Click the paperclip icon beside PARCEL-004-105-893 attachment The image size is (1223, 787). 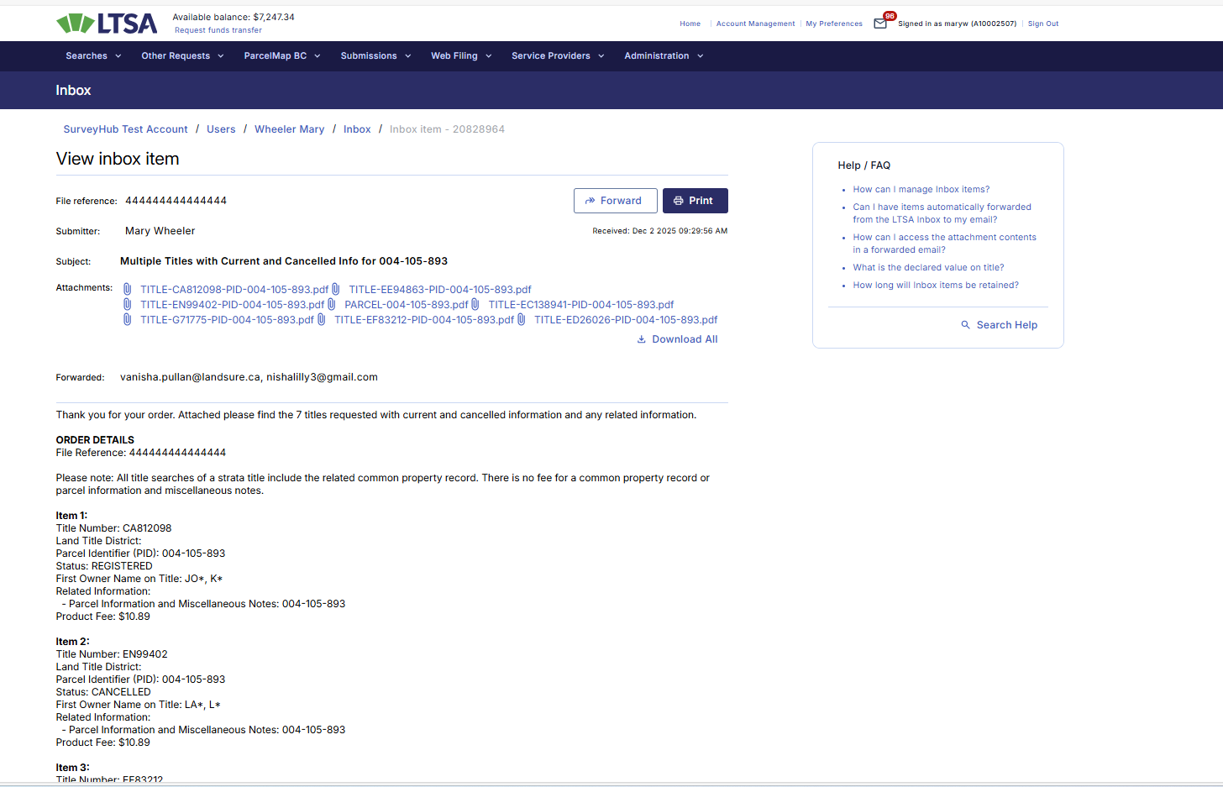pyautogui.click(x=332, y=304)
